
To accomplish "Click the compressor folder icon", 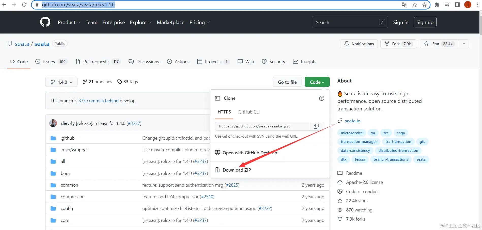I will pos(53,197).
